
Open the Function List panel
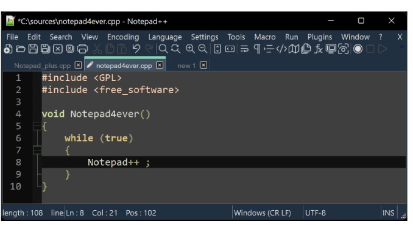tap(319, 49)
